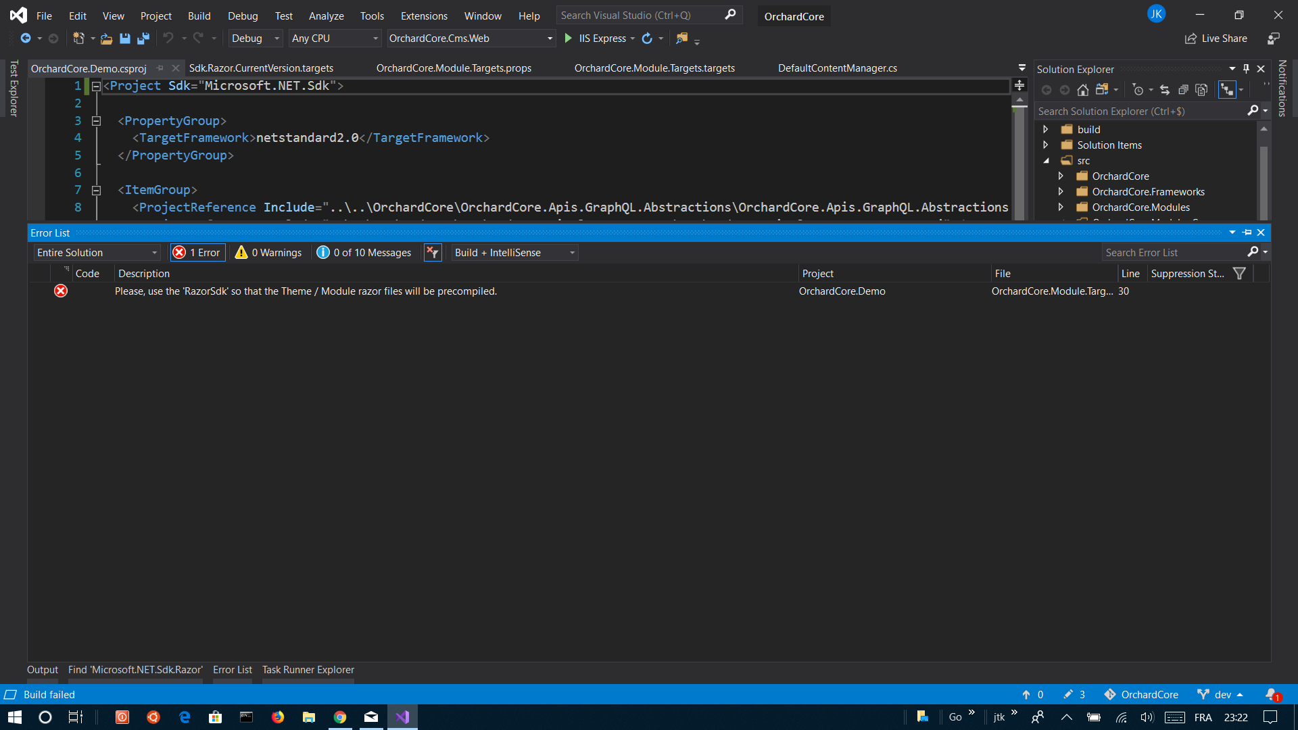1298x730 pixels.
Task: Click the Switch Views icon in Solution Explorer
Action: tap(1102, 90)
